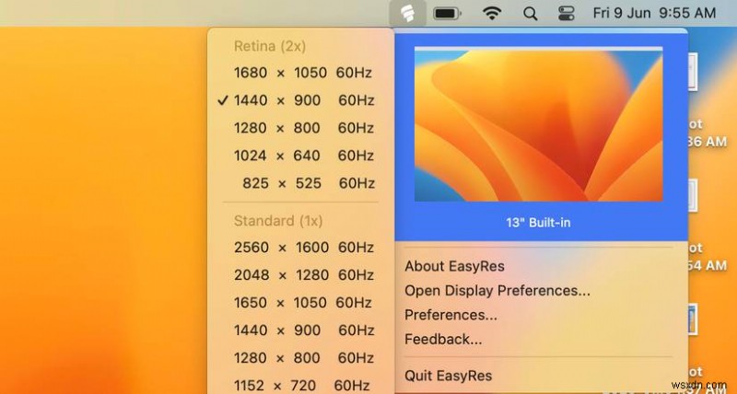Select Standard 2560 × 1600 60Hz
The height and width of the screenshot is (394, 737).
click(301, 248)
